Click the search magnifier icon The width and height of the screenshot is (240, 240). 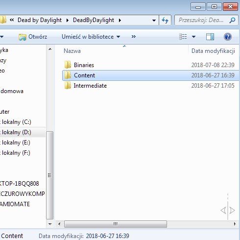[232, 20]
